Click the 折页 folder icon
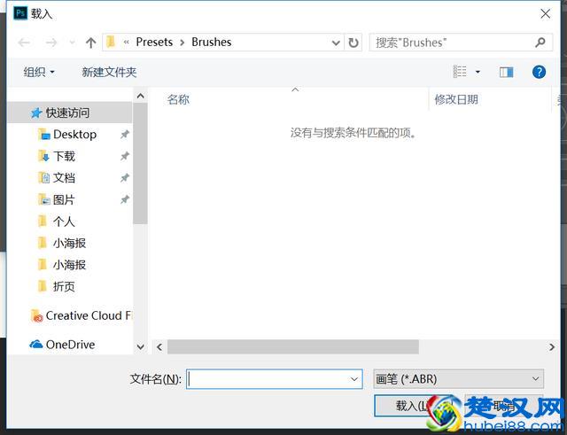Image resolution: width=567 pixels, height=435 pixels. [x=43, y=285]
